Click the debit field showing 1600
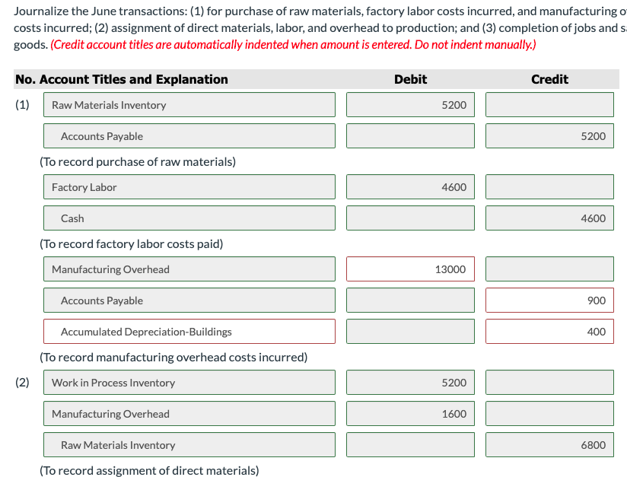Viewport: 627px width, 477px height. click(x=410, y=413)
